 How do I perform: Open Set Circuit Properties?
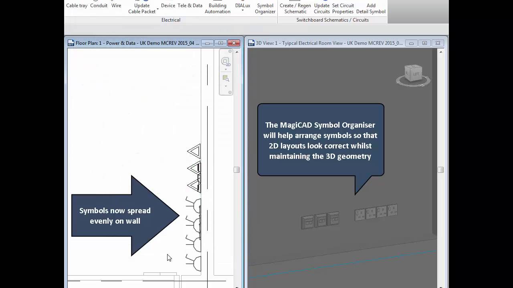(343, 8)
